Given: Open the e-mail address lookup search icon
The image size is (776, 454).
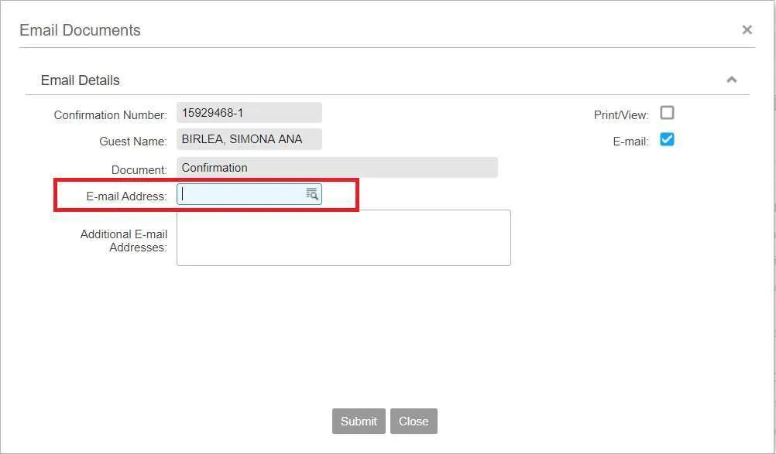Looking at the screenshot, I should coord(312,194).
